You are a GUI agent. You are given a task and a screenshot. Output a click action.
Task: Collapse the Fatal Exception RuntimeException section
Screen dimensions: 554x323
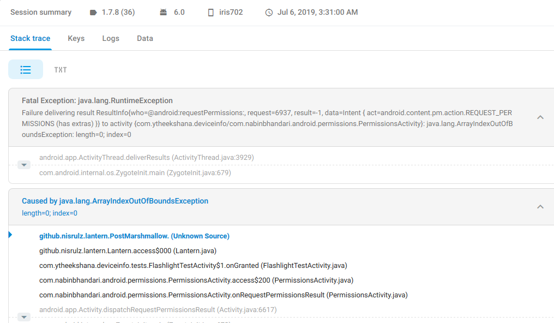[x=540, y=117]
